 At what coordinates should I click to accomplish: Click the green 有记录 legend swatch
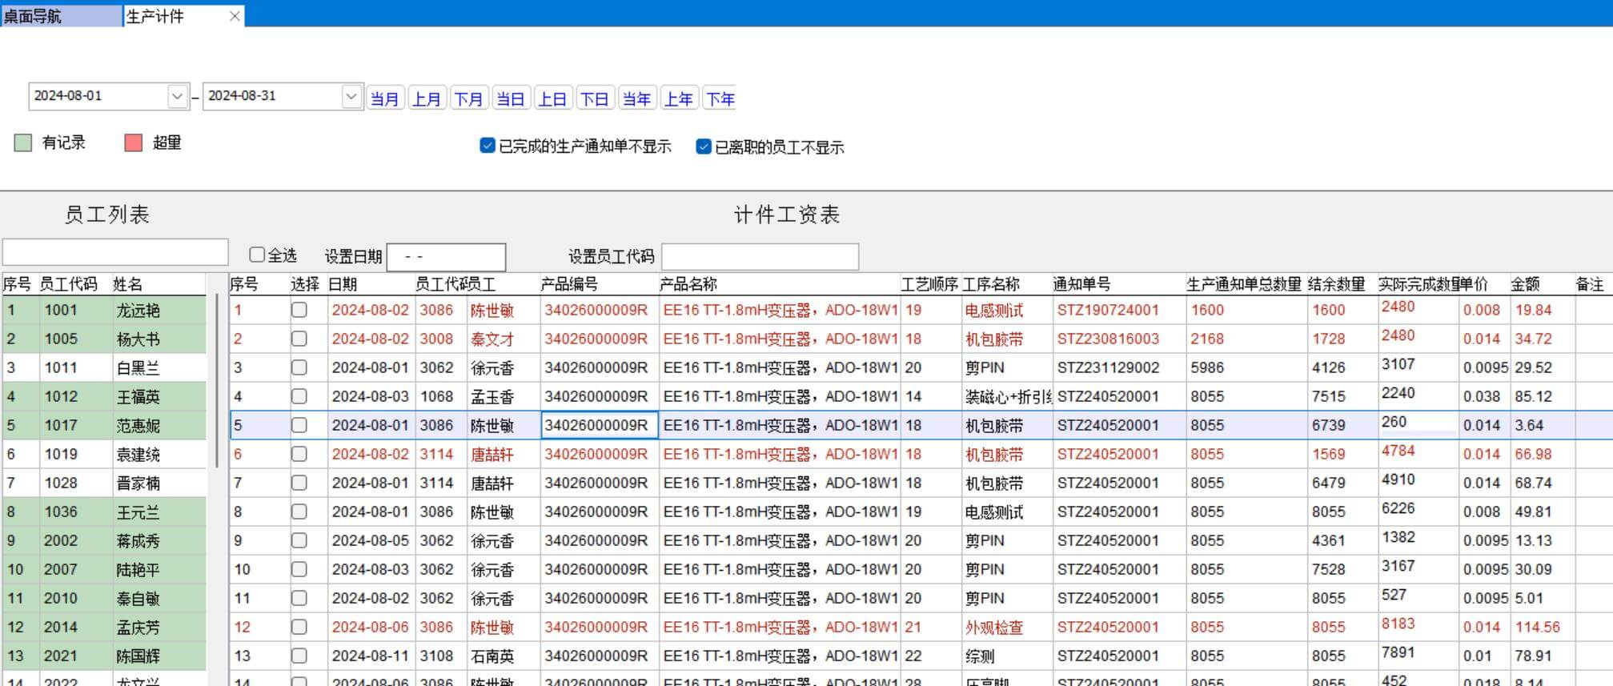pyautogui.click(x=23, y=142)
